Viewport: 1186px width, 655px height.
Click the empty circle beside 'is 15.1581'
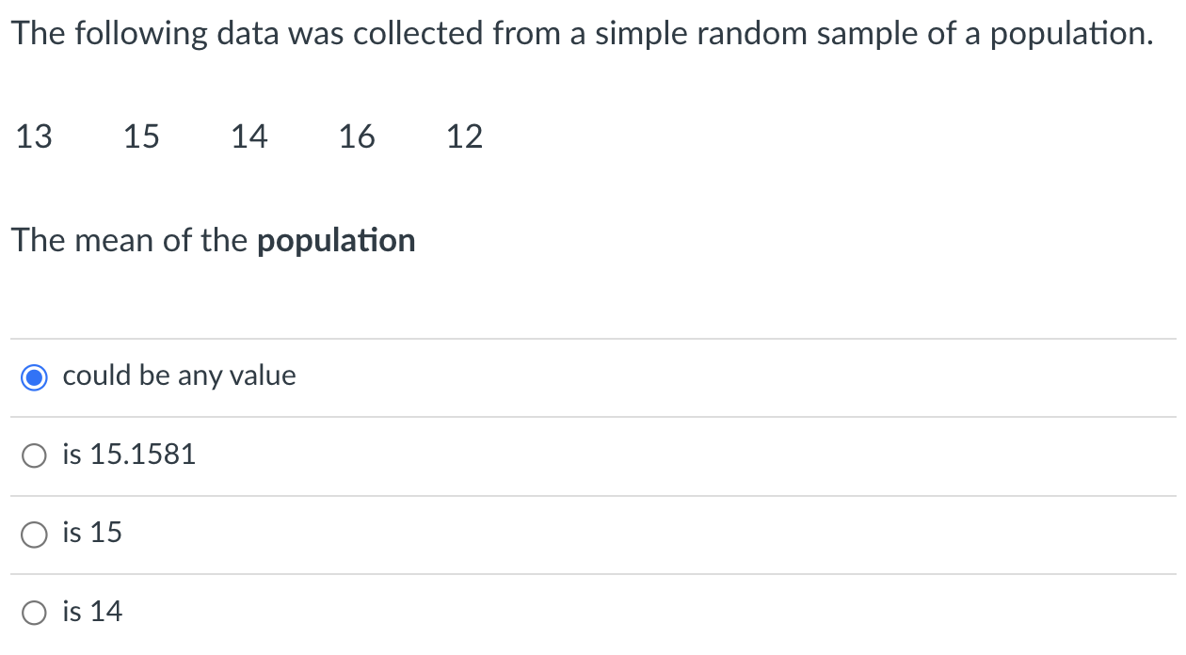(34, 455)
